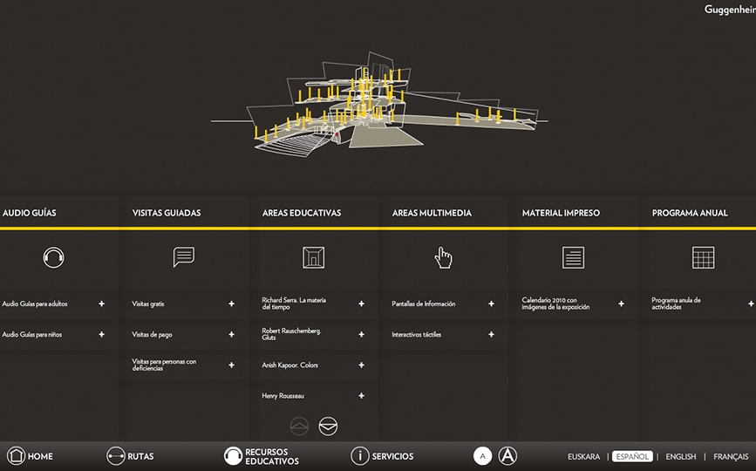
Task: Open the Rutas label in bottom navigation
Action: pos(140,456)
